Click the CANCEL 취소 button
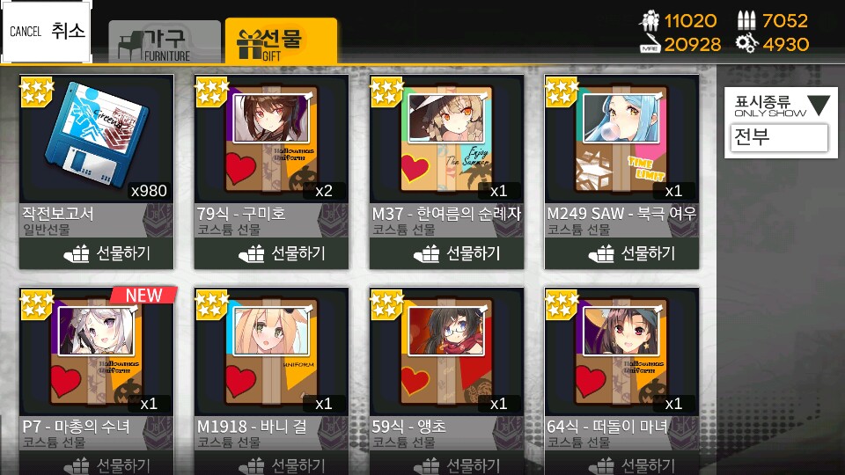Image resolution: width=845 pixels, height=475 pixels. tap(47, 32)
